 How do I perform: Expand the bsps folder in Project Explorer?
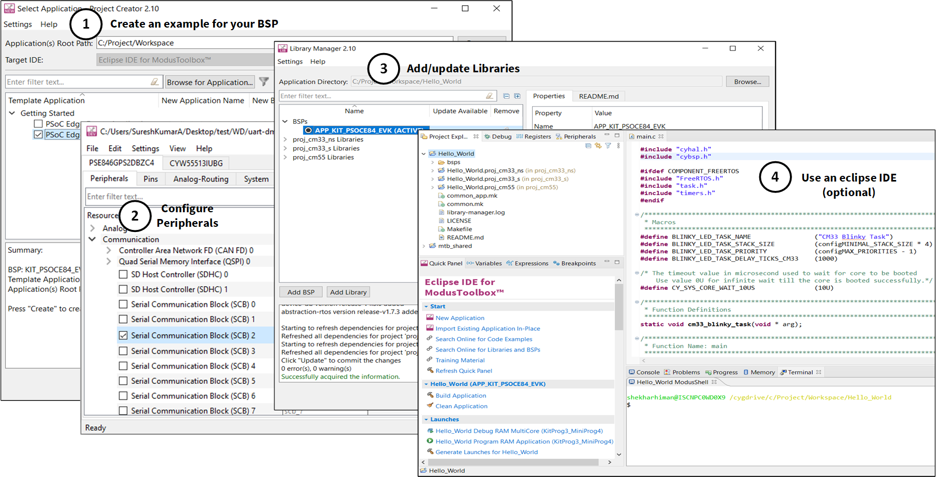432,162
